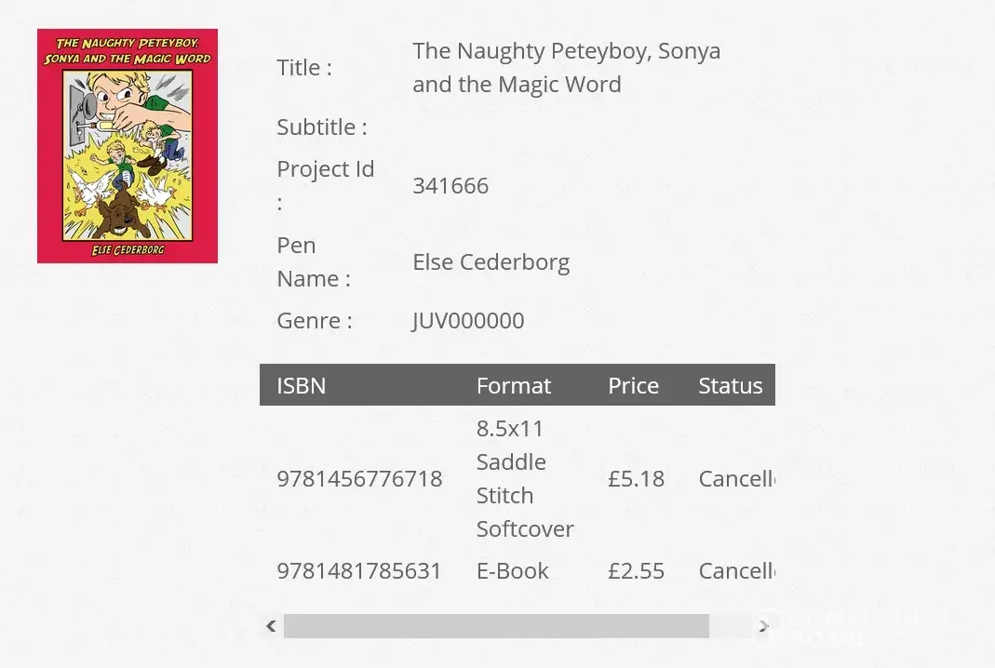Viewport: 995px width, 668px height.
Task: Click the genre code JUV000000
Action: (468, 320)
